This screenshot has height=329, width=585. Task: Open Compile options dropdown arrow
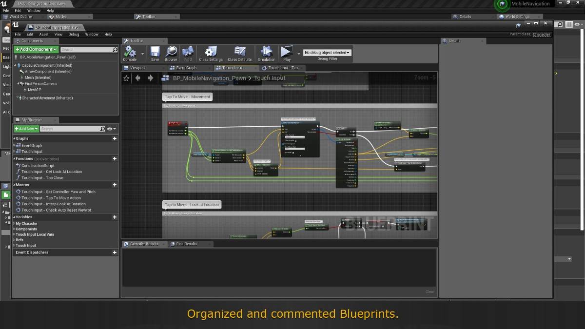click(143, 54)
